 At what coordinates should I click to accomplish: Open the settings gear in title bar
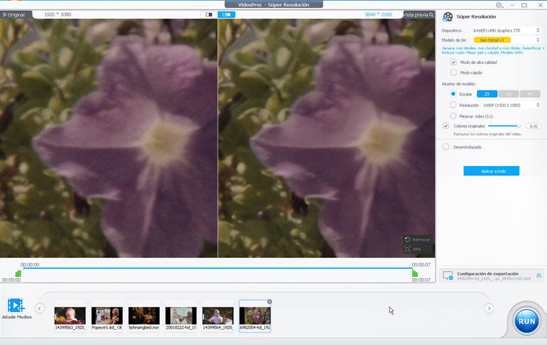coord(499,5)
